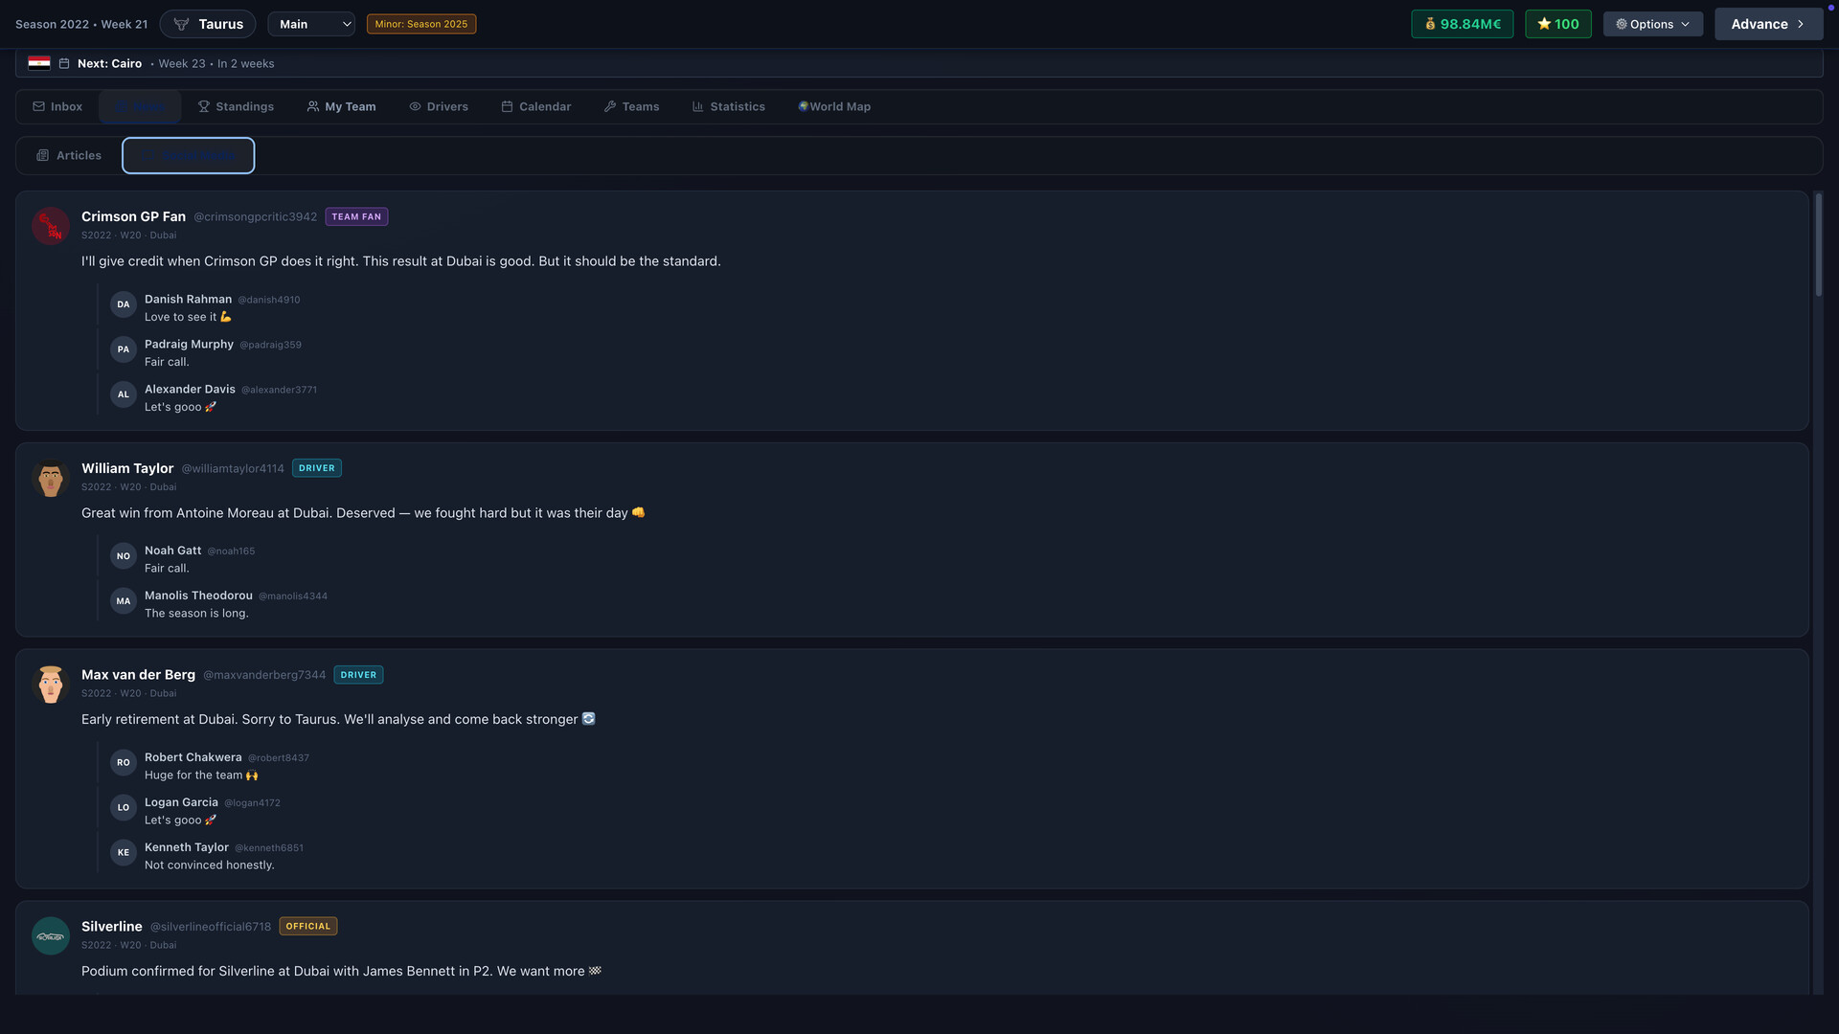The width and height of the screenshot is (1839, 1034).
Task: Click the Minor: Season 2025 badge
Action: tap(421, 24)
